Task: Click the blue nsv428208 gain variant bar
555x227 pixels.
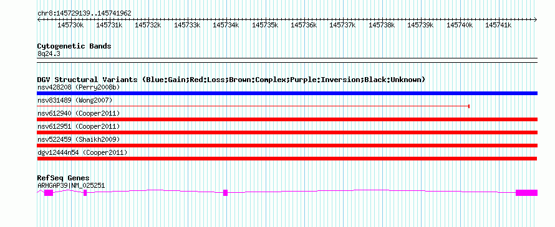Action: (287, 93)
